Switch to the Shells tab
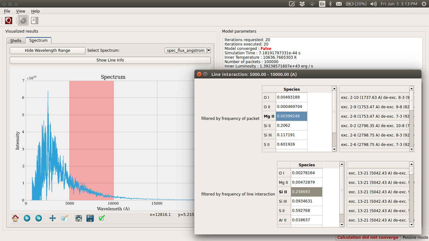Viewport: 429px width, 241px height. point(16,41)
